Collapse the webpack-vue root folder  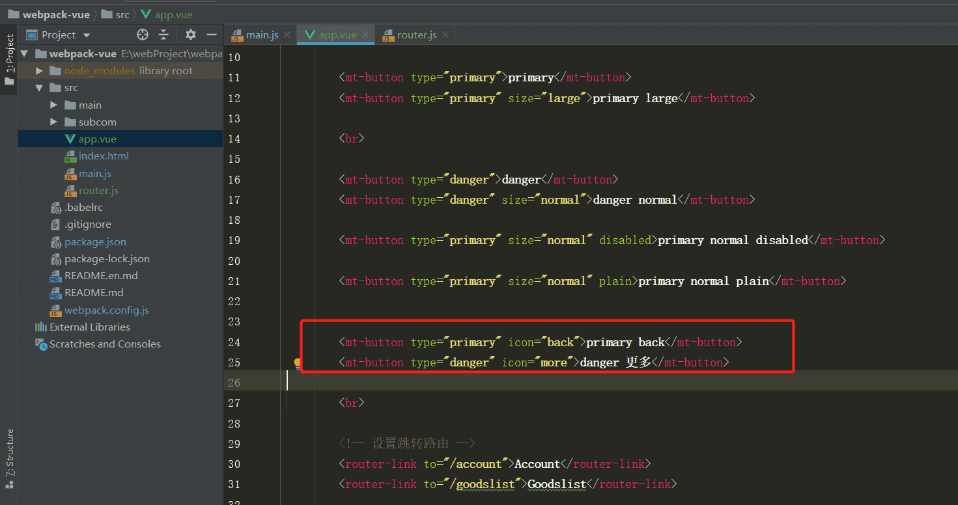25,53
